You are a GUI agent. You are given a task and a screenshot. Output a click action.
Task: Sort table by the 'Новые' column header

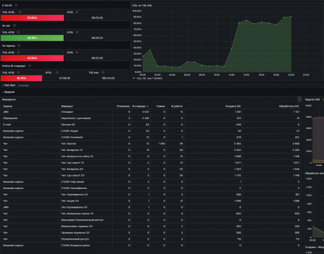(161, 106)
